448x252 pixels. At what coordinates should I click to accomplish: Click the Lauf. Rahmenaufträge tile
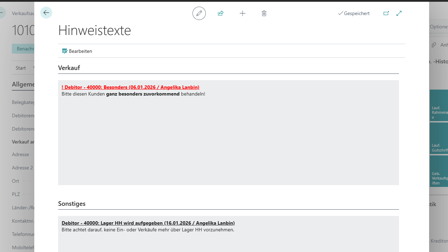tap(439, 106)
